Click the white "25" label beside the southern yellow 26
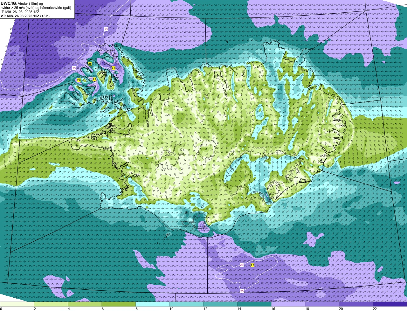 pos(242,265)
